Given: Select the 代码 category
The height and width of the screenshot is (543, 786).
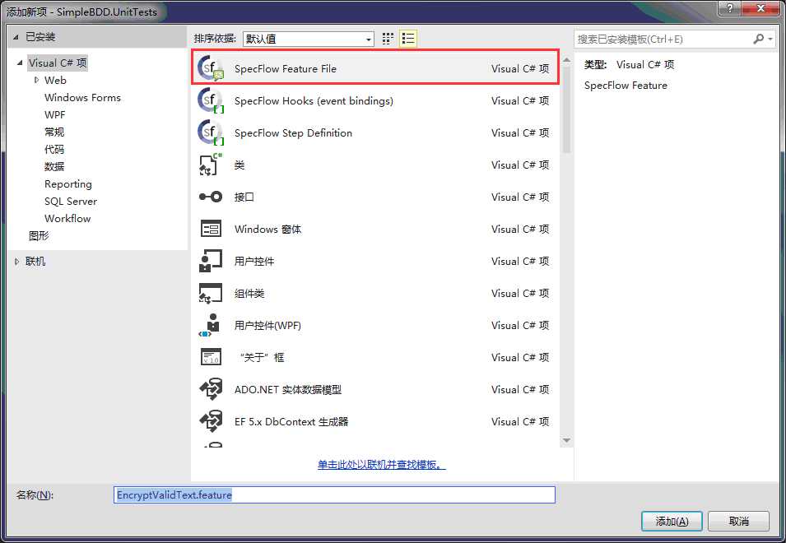Looking at the screenshot, I should tap(54, 149).
